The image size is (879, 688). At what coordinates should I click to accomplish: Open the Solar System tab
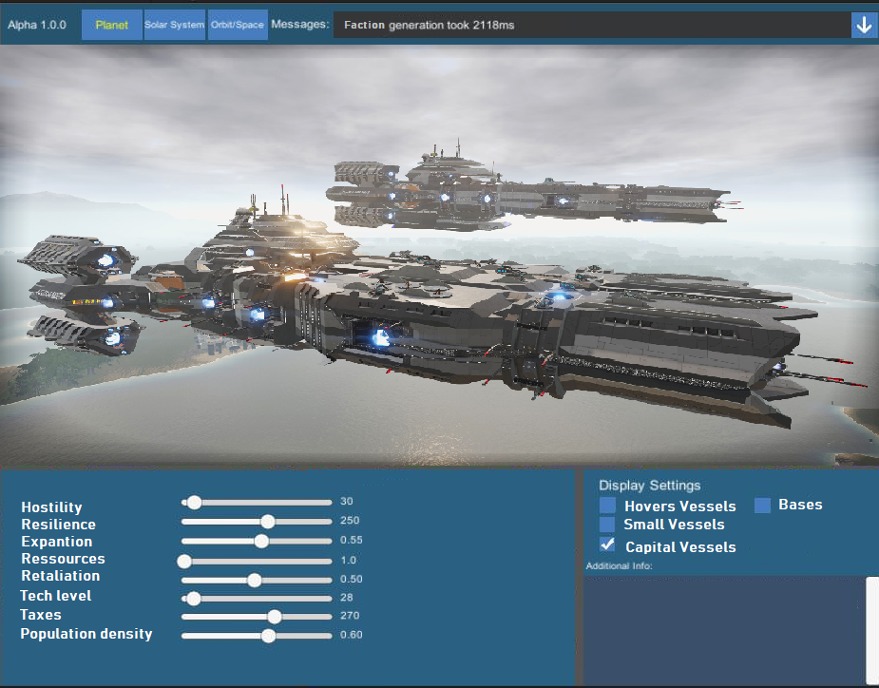click(175, 26)
